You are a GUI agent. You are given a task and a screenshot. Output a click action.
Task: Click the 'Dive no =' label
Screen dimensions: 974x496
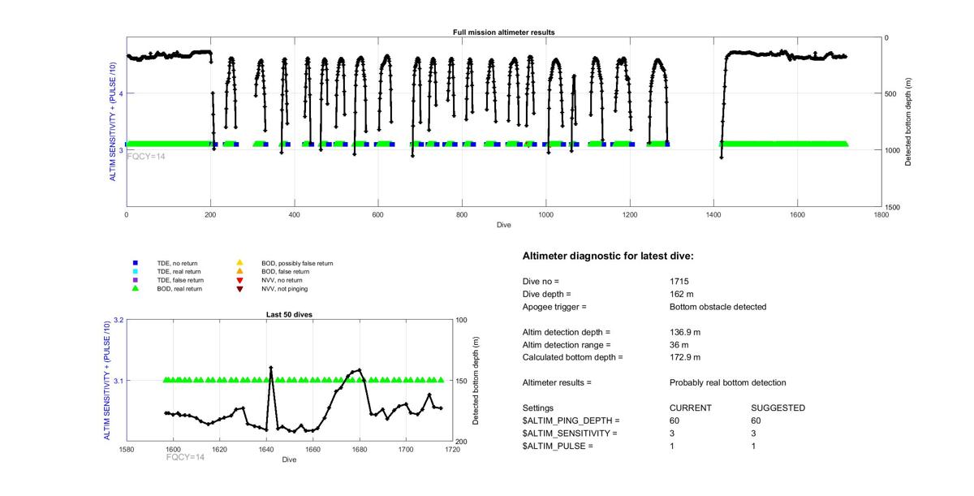541,281
